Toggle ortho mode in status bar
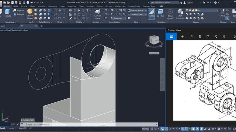236x132 pixels. coord(166,129)
